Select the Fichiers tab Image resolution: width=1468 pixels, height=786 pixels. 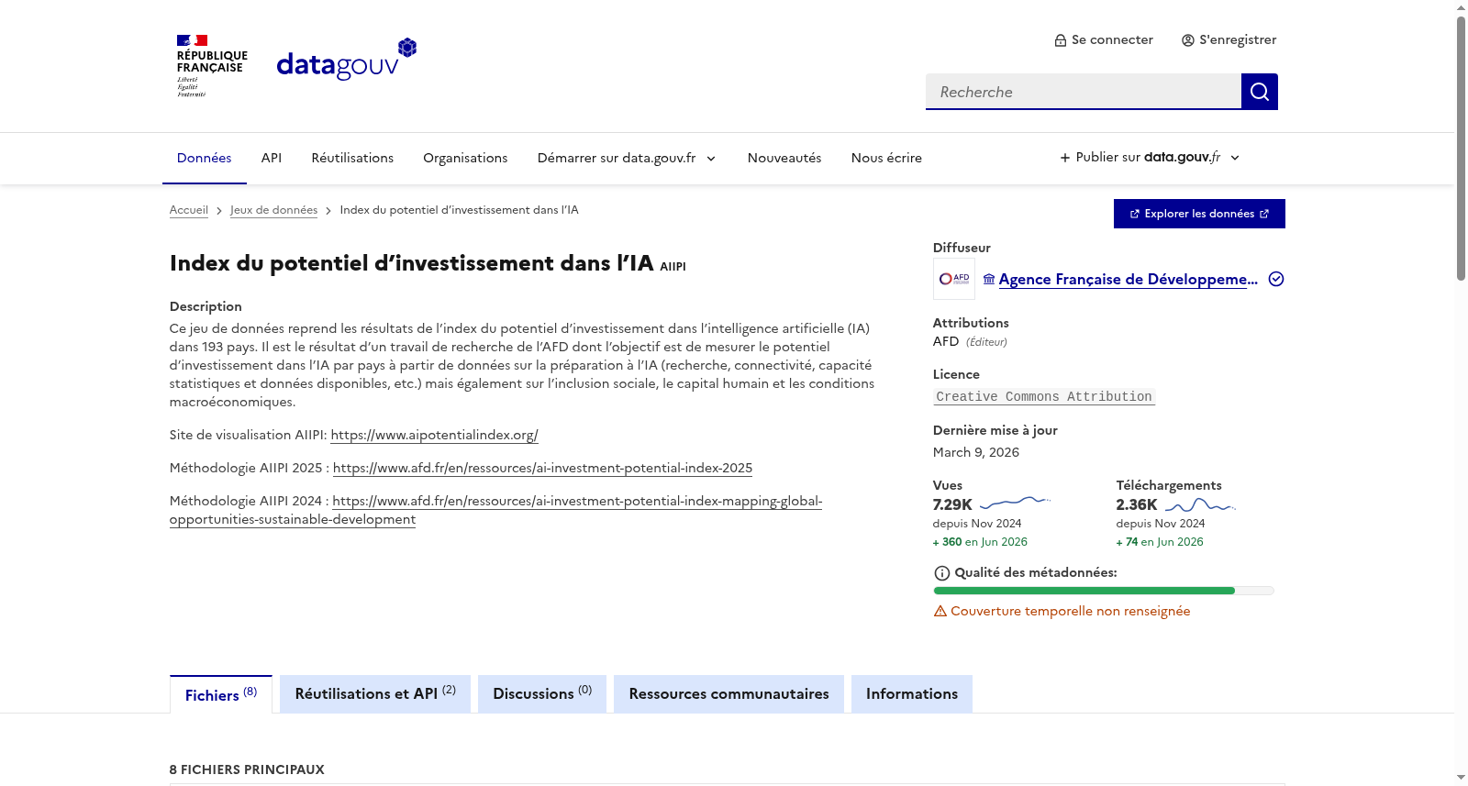pyautogui.click(x=221, y=694)
